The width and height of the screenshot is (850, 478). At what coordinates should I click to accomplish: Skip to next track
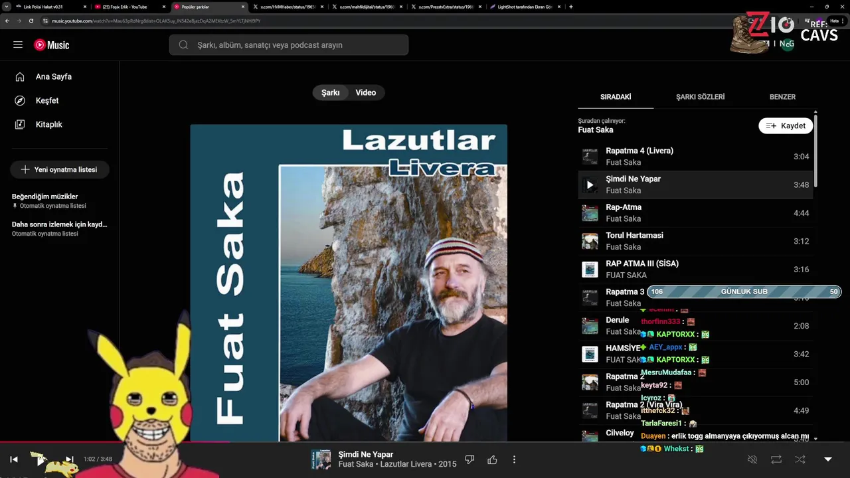[x=70, y=459]
